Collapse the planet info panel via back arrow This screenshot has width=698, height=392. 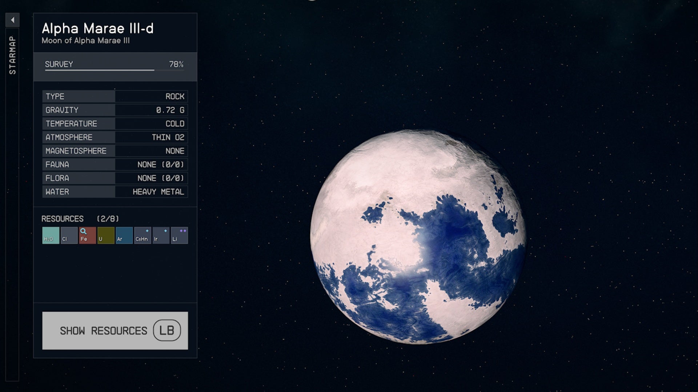(13, 20)
